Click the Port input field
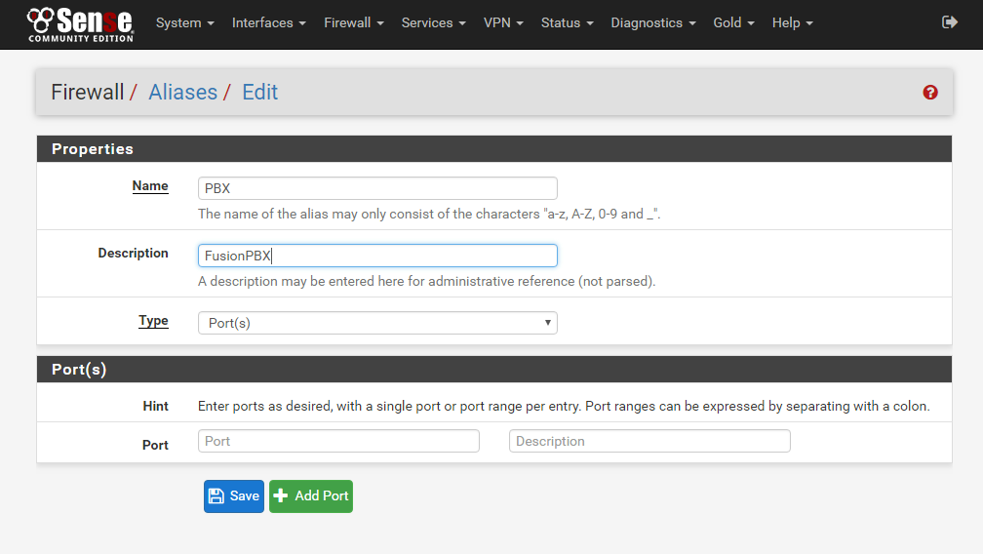 coord(338,441)
